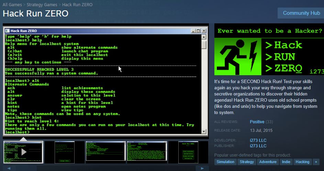Screen dimensions: 324x171
Task: Click the Strategy tag
Action: click(247, 162)
